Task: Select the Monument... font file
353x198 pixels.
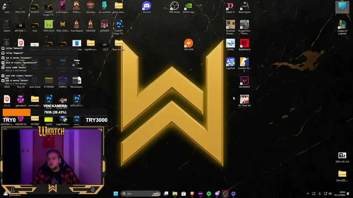Action: click(x=77, y=82)
